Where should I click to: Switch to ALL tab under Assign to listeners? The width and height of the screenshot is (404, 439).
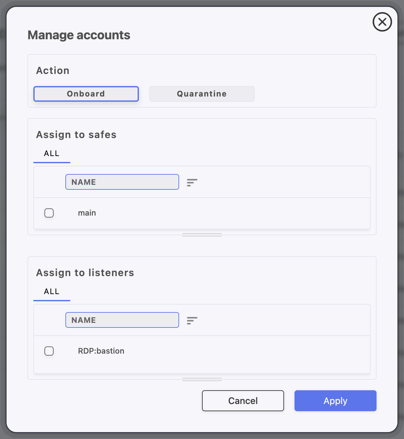click(52, 292)
